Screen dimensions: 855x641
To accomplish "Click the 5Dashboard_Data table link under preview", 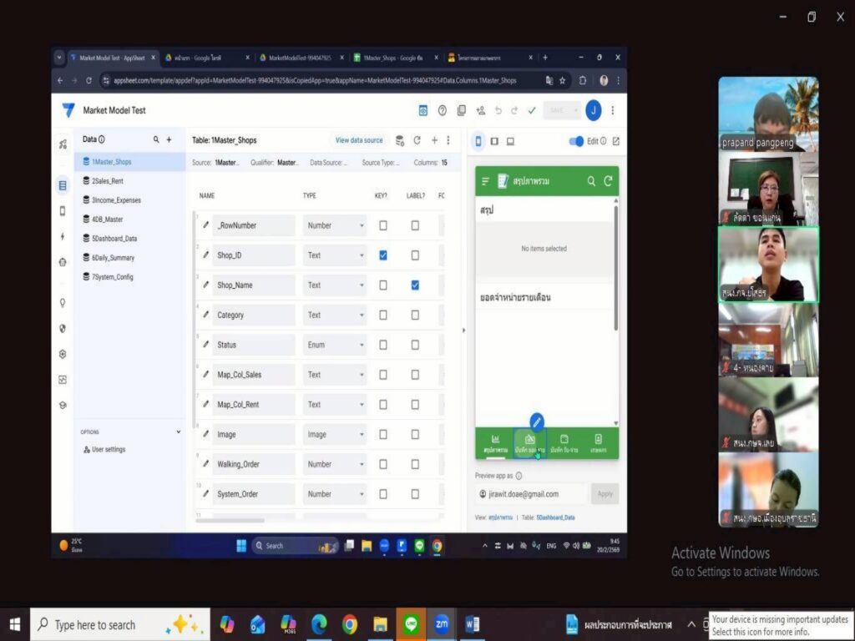I will click(555, 517).
